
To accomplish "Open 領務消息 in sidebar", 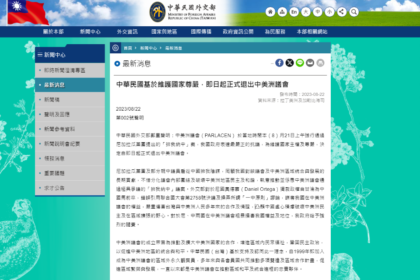I will coord(70,159).
